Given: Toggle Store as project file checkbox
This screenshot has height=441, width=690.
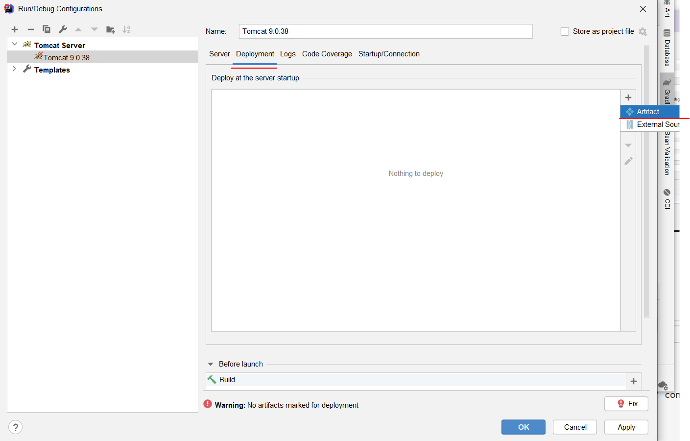Looking at the screenshot, I should (565, 31).
